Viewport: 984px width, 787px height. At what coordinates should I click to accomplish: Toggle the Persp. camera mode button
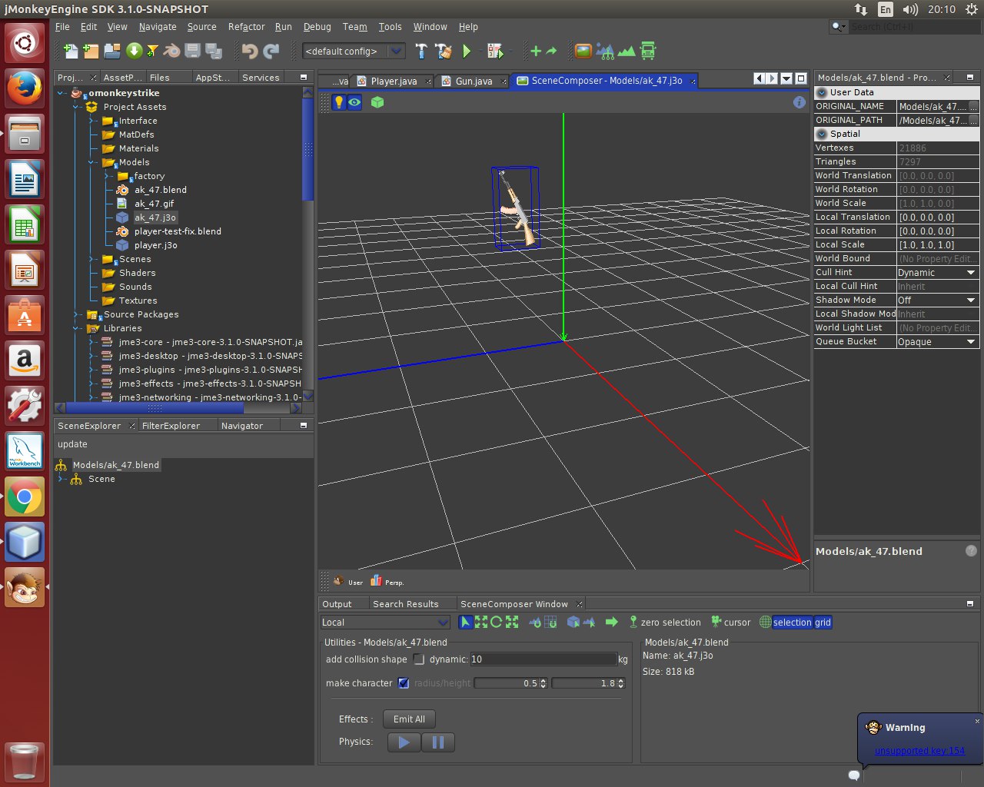[387, 581]
